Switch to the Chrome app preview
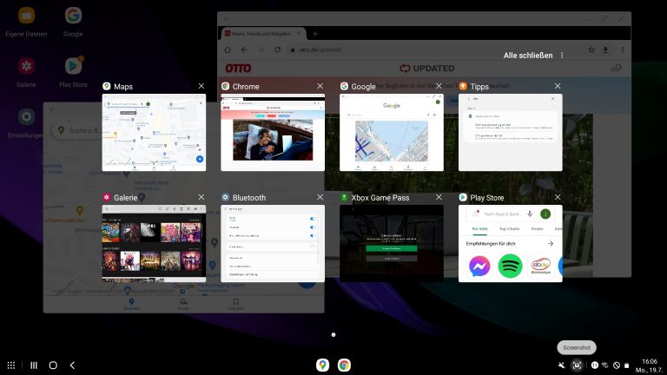 (x=273, y=132)
